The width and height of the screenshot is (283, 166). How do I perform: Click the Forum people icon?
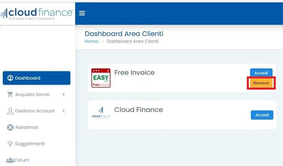(x=10, y=160)
